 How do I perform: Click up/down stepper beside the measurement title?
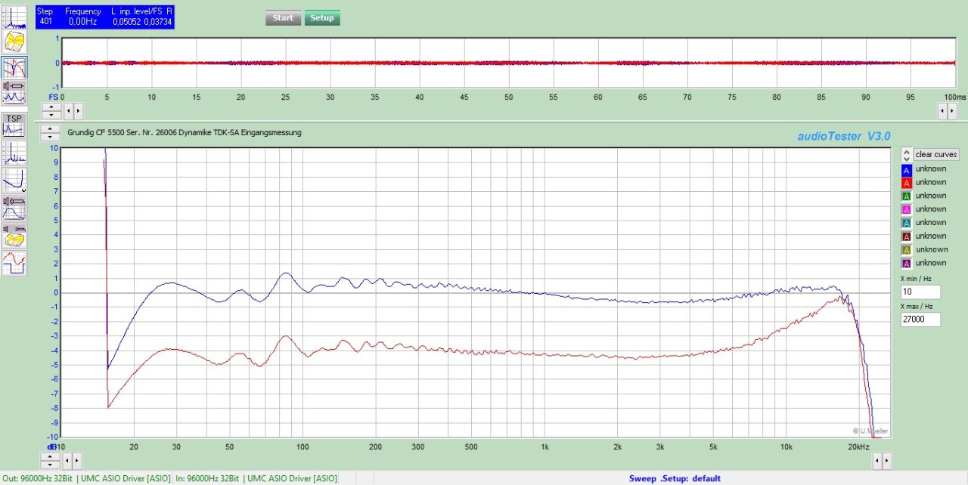click(x=51, y=133)
